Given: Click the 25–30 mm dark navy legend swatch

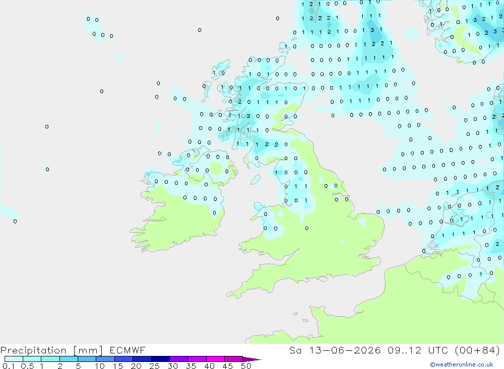Looking at the screenshot, I should (x=160, y=359).
